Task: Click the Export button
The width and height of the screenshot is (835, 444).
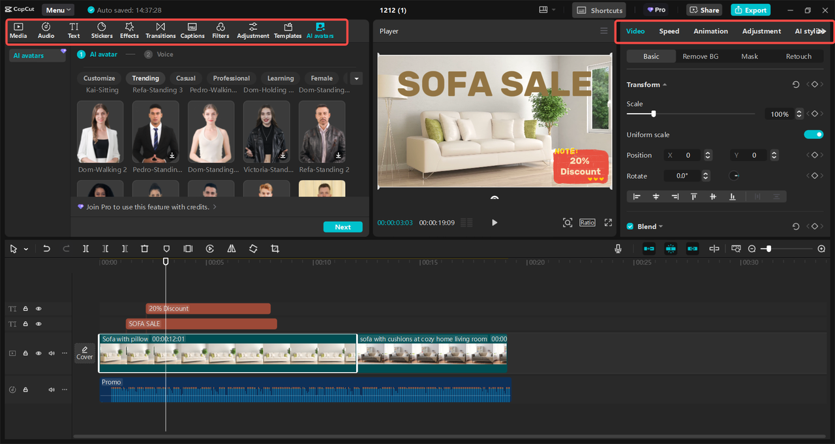Action: click(750, 10)
